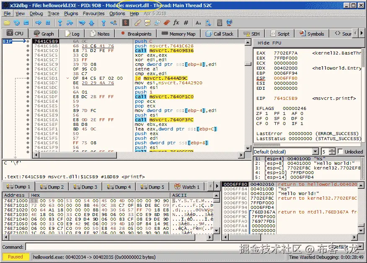367x263 pixels.
Task: Click the Step over toolbar icon
Action: (x=70, y=23)
